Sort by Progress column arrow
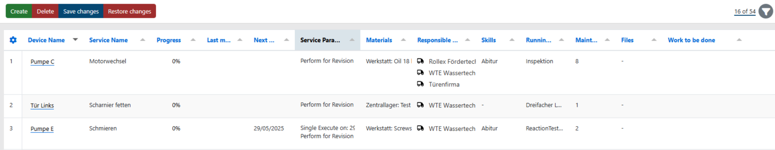 [193, 40]
